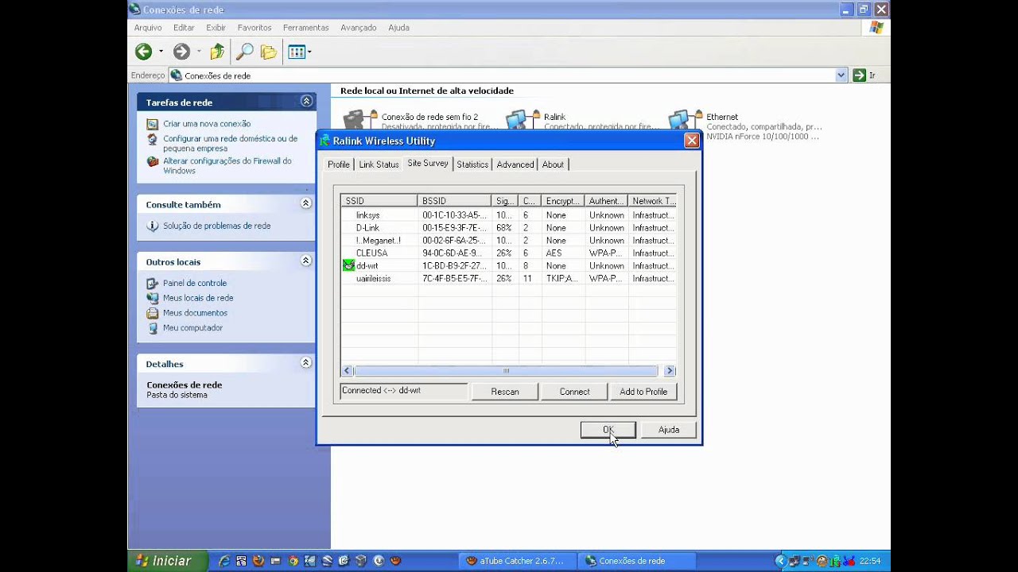The image size is (1018, 572).
Task: Collapse the Tarefas de rede panel
Action: pyautogui.click(x=306, y=102)
